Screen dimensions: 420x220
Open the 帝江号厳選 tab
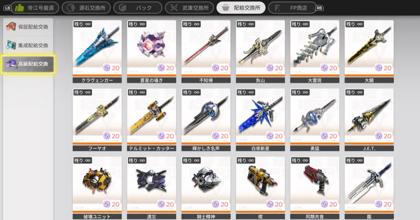point(35,8)
